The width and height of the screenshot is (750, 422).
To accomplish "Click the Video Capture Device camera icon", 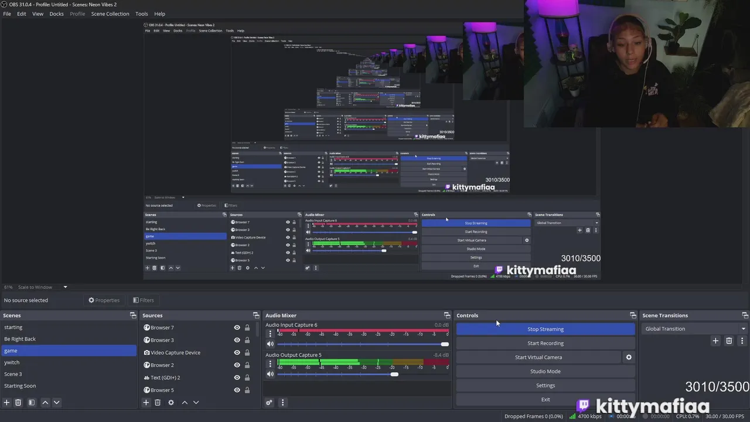I will click(146, 353).
